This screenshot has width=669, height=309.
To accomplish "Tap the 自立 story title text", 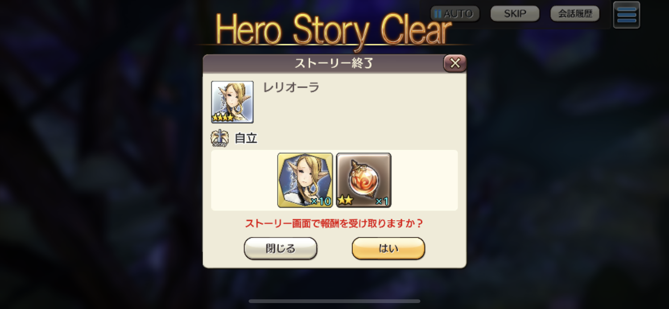I will pyautogui.click(x=246, y=138).
